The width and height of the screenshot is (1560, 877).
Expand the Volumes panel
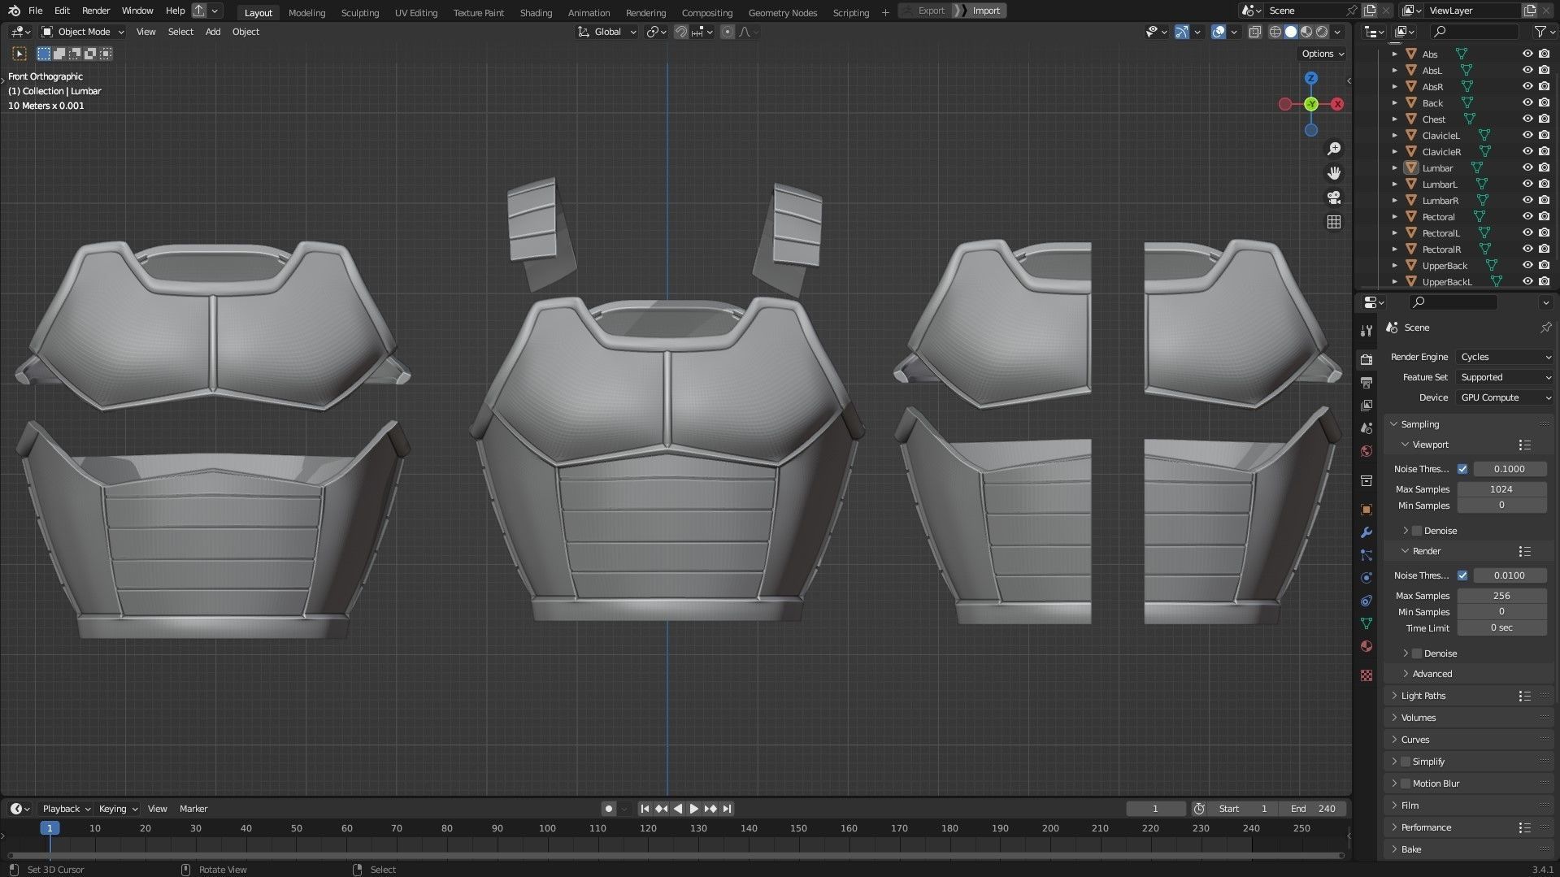tap(1419, 718)
